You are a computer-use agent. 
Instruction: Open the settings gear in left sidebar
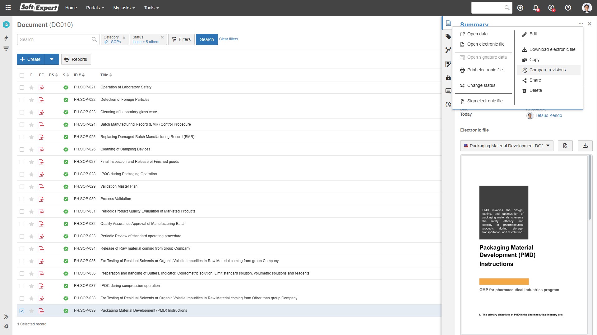point(6,326)
